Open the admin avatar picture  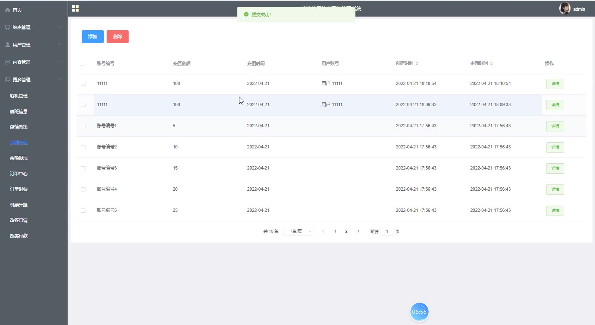point(565,9)
